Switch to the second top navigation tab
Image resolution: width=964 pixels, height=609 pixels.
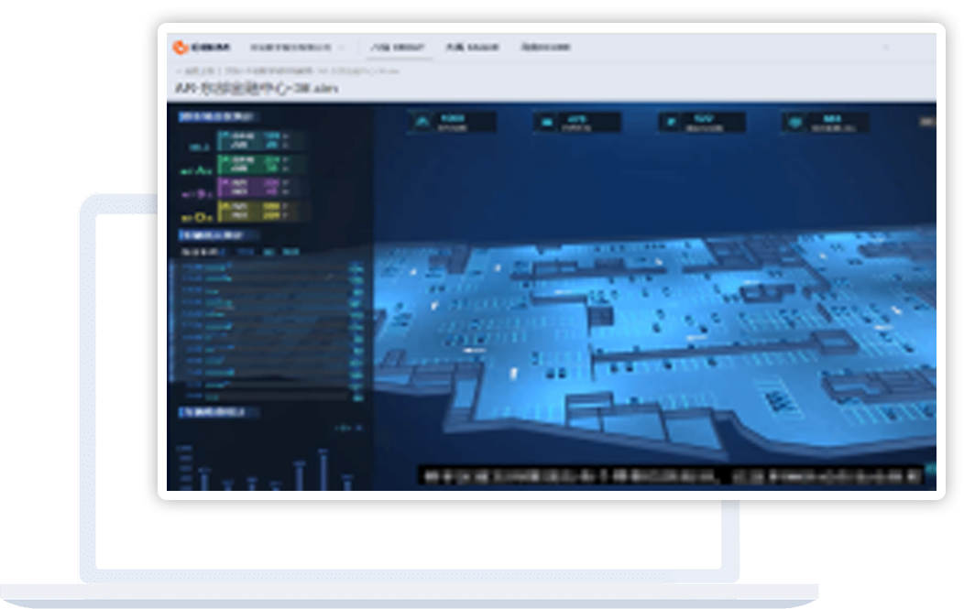[x=471, y=48]
